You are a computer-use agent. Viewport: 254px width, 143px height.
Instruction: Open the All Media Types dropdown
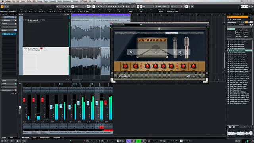(x=235, y=22)
